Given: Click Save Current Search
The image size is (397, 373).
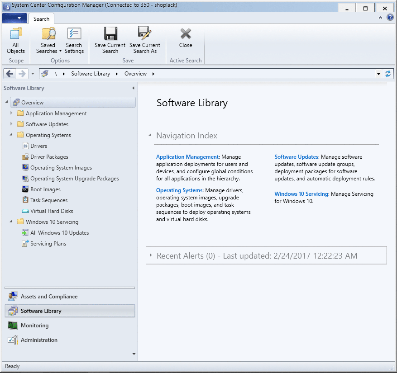Looking at the screenshot, I should [x=110, y=40].
